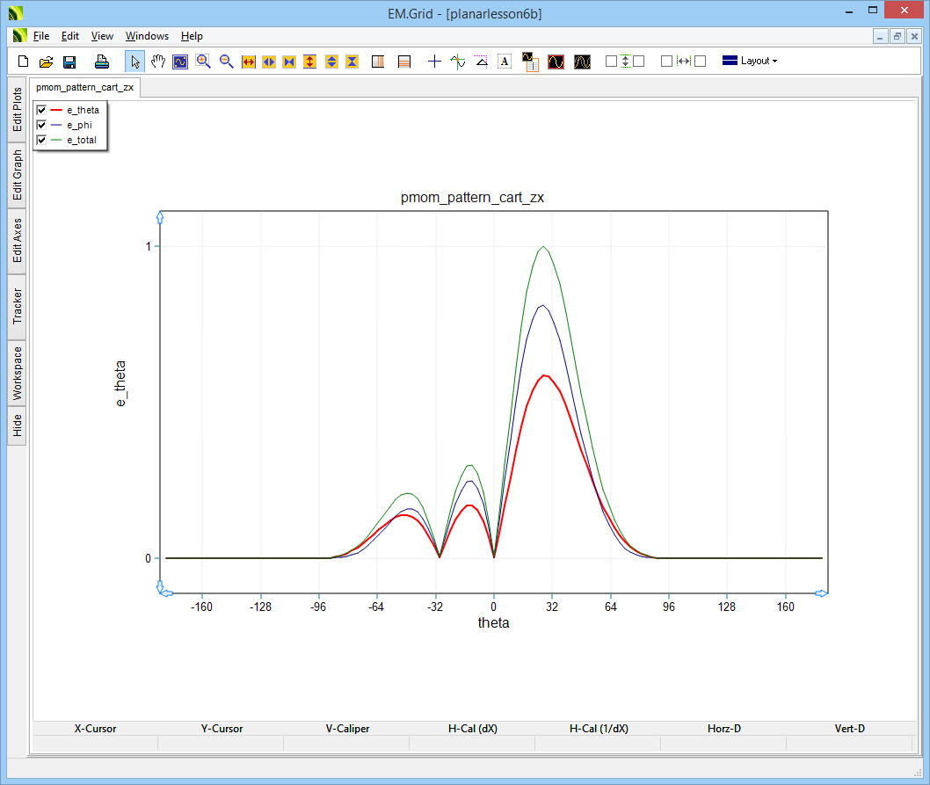Click the zoom out magnifier icon

click(x=226, y=62)
